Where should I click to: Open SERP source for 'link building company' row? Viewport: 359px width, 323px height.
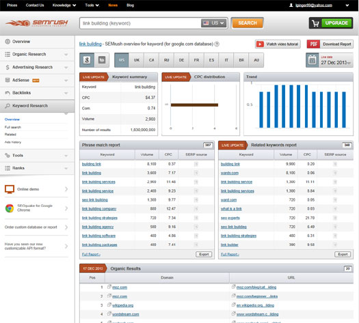click(x=196, y=209)
